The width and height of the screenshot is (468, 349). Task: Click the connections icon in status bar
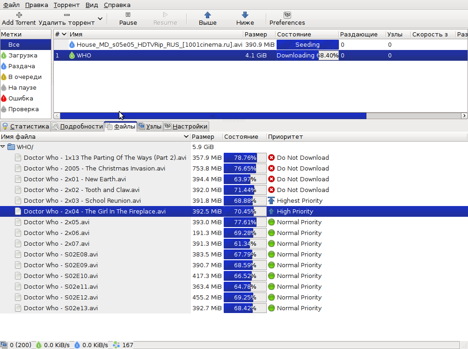[4, 345]
